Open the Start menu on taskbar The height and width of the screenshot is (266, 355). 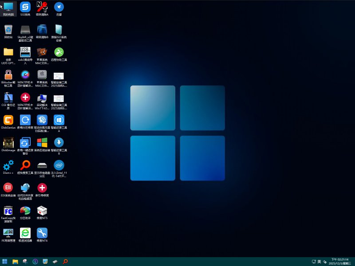[5, 262]
